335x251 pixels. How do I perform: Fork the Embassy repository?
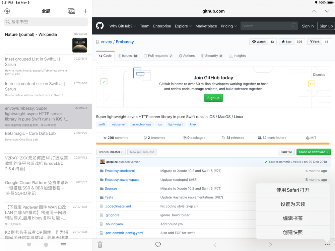click(x=315, y=41)
